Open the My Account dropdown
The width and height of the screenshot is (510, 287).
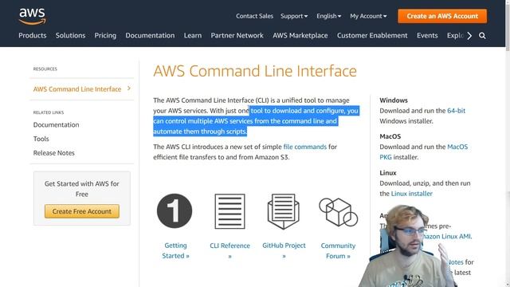click(368, 16)
